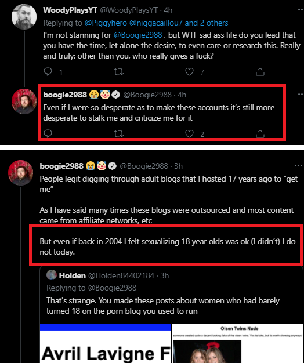
Task: Share boogie2988's 4h tweet
Action: [x=260, y=133]
